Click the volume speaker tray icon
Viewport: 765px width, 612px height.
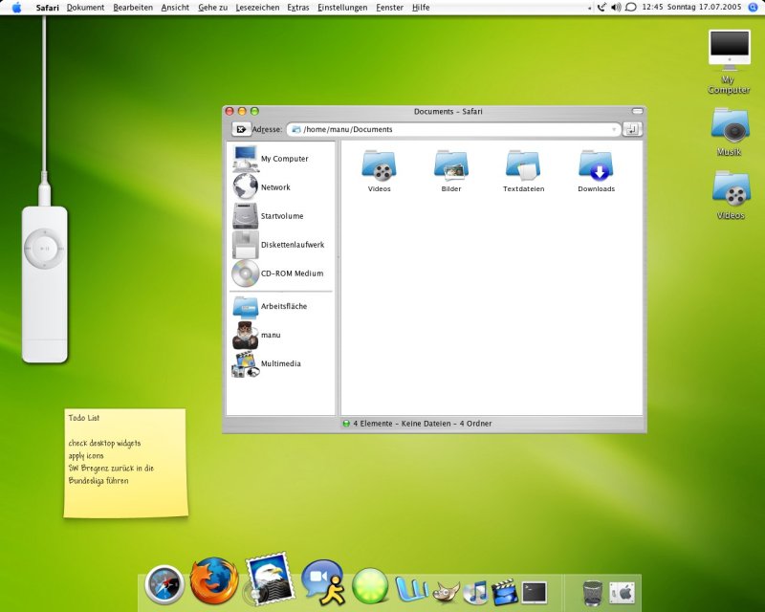click(x=616, y=8)
